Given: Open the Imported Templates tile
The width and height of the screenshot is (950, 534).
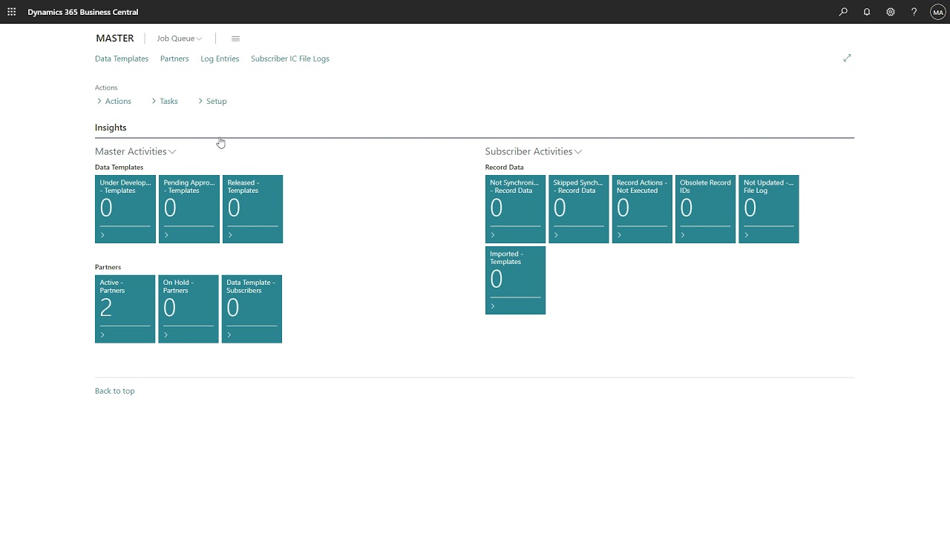Looking at the screenshot, I should click(515, 280).
